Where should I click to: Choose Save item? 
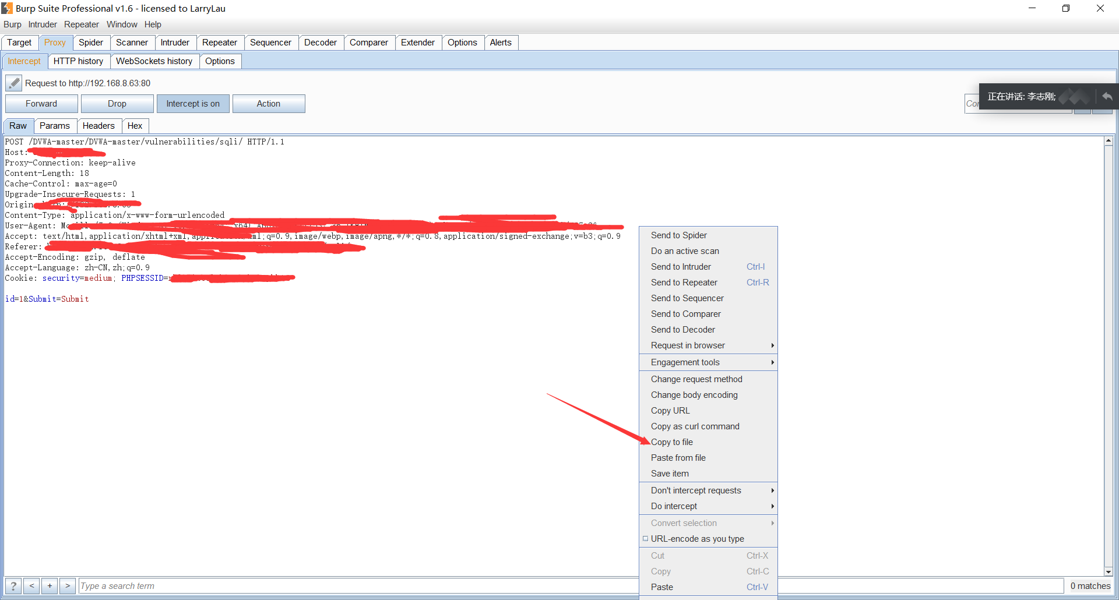coord(708,474)
